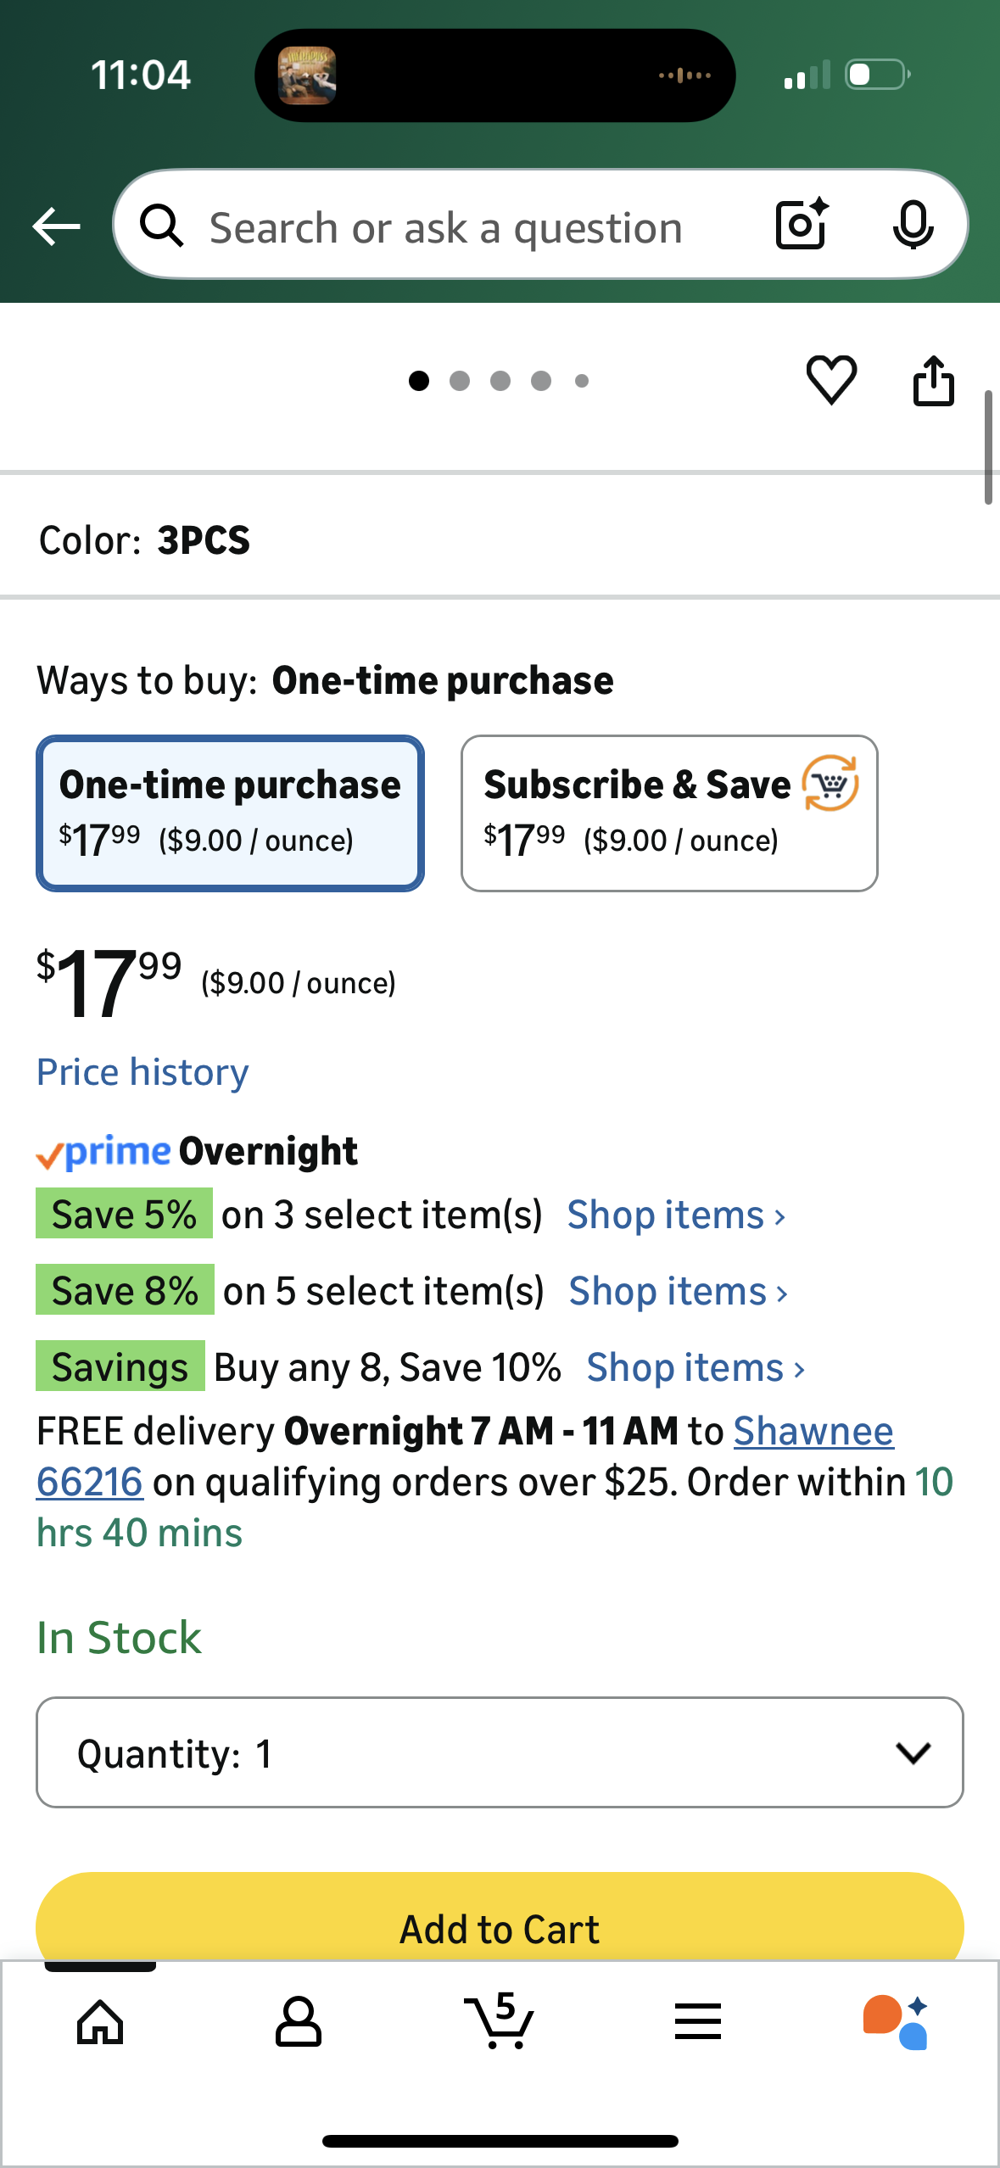Go to Home tab

[100, 2022]
